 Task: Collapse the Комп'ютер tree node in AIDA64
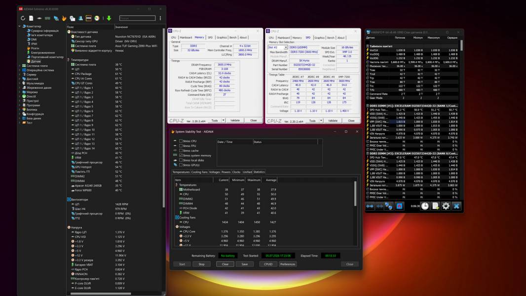(19, 26)
